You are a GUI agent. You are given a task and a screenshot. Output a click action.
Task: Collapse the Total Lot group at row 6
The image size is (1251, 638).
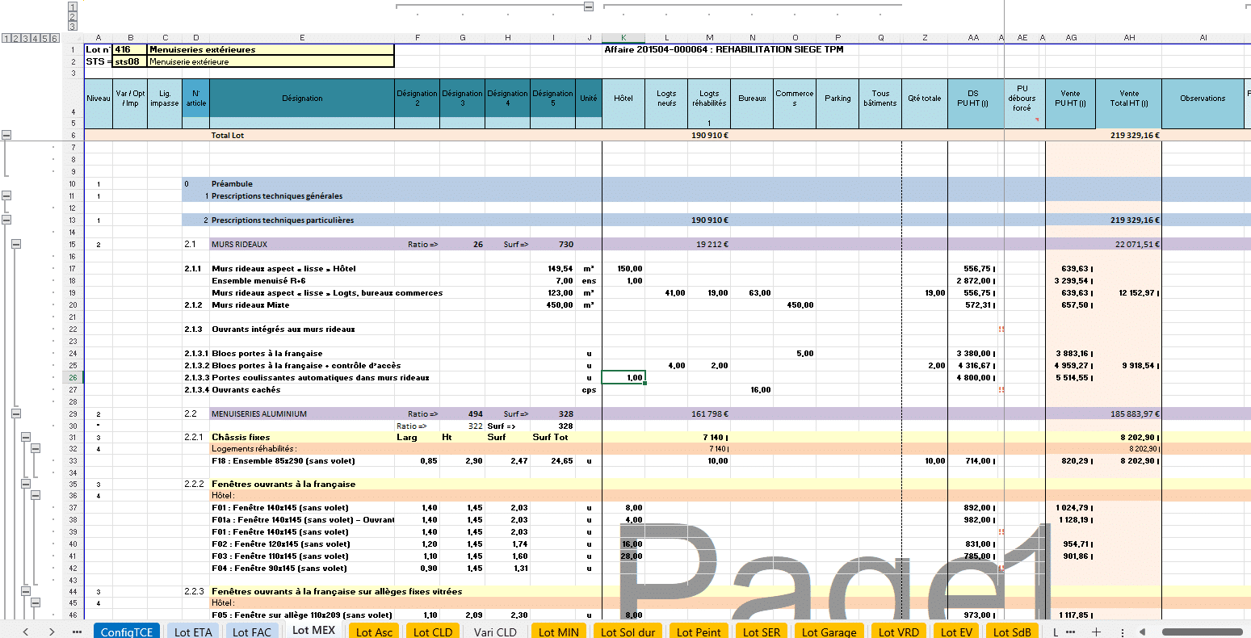(x=6, y=136)
